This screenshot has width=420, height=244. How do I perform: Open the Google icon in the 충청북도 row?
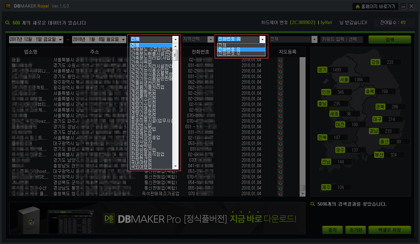[x=281, y=194]
